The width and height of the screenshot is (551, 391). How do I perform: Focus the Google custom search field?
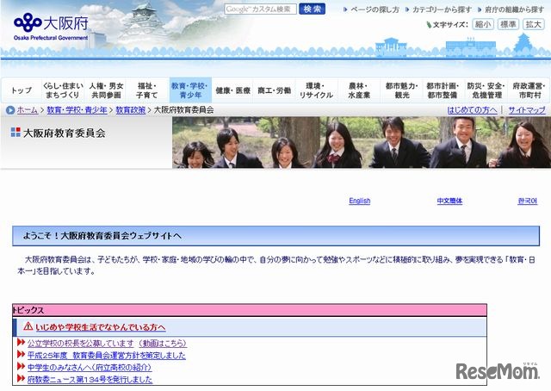click(x=260, y=9)
